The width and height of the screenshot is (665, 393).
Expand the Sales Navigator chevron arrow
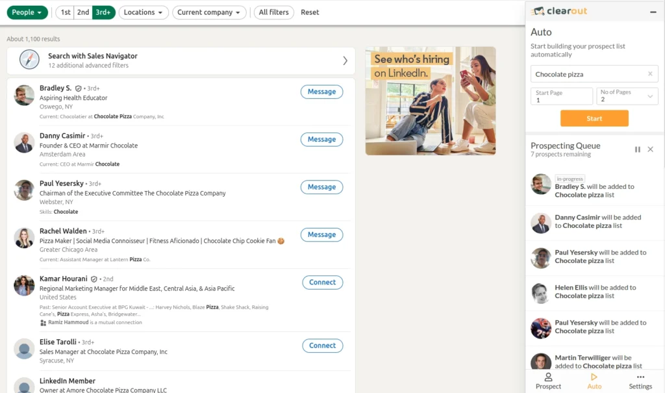(345, 60)
